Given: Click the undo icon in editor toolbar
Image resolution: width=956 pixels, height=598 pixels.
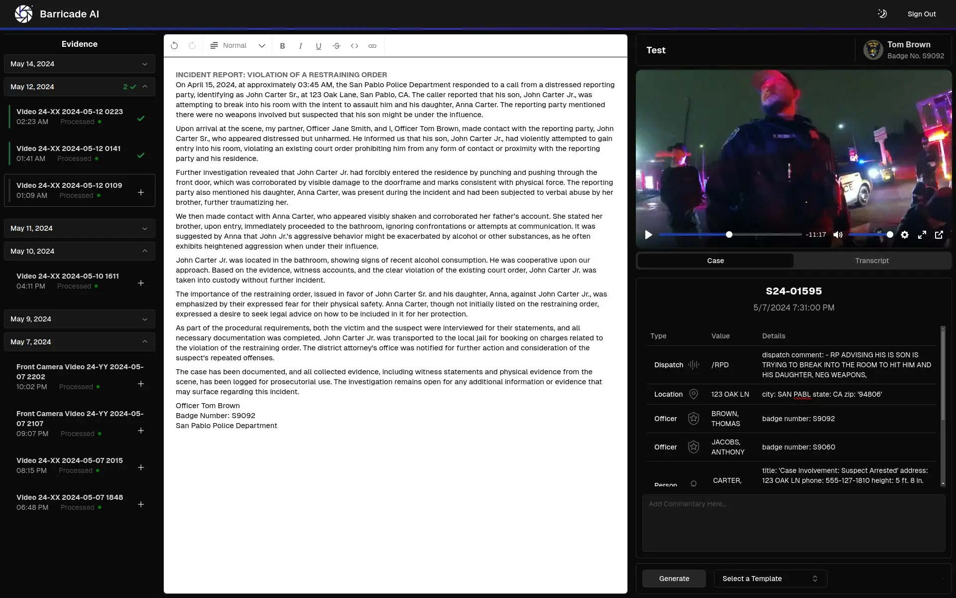Looking at the screenshot, I should [x=174, y=46].
